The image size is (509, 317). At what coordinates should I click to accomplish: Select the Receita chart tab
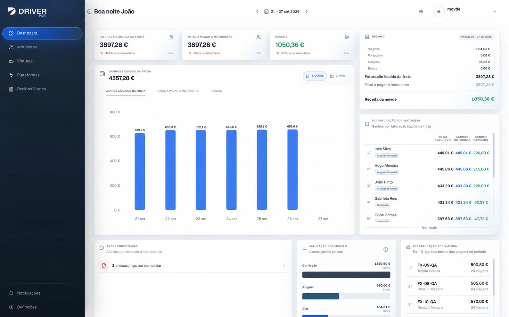(x=216, y=91)
